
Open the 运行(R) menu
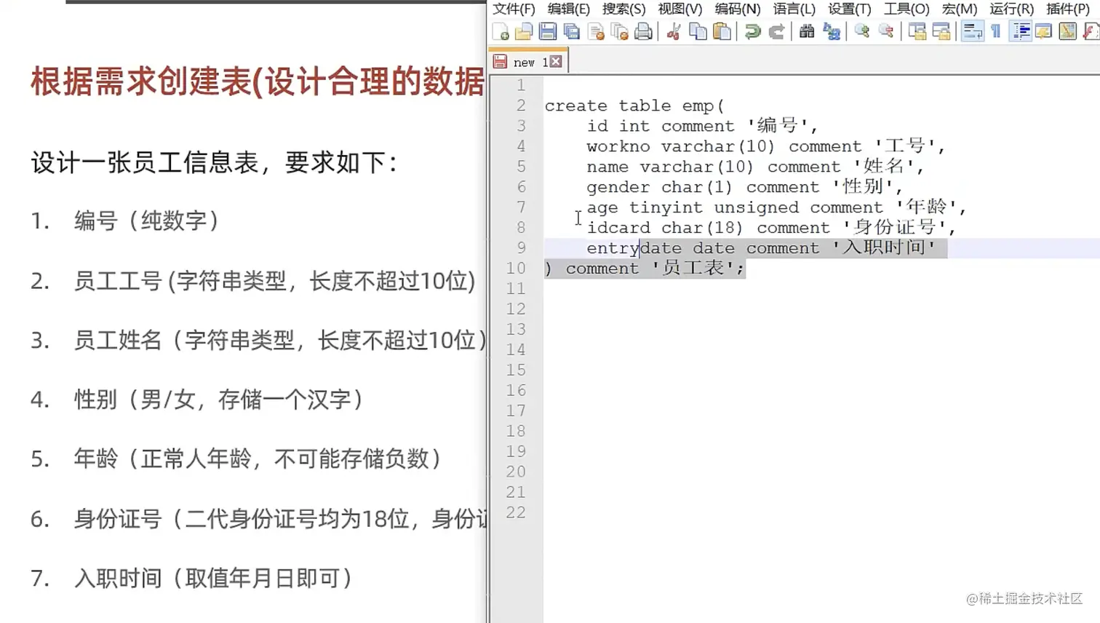(1011, 9)
